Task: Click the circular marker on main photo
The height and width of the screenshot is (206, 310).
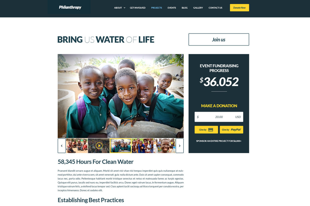Action: (x=120, y=96)
